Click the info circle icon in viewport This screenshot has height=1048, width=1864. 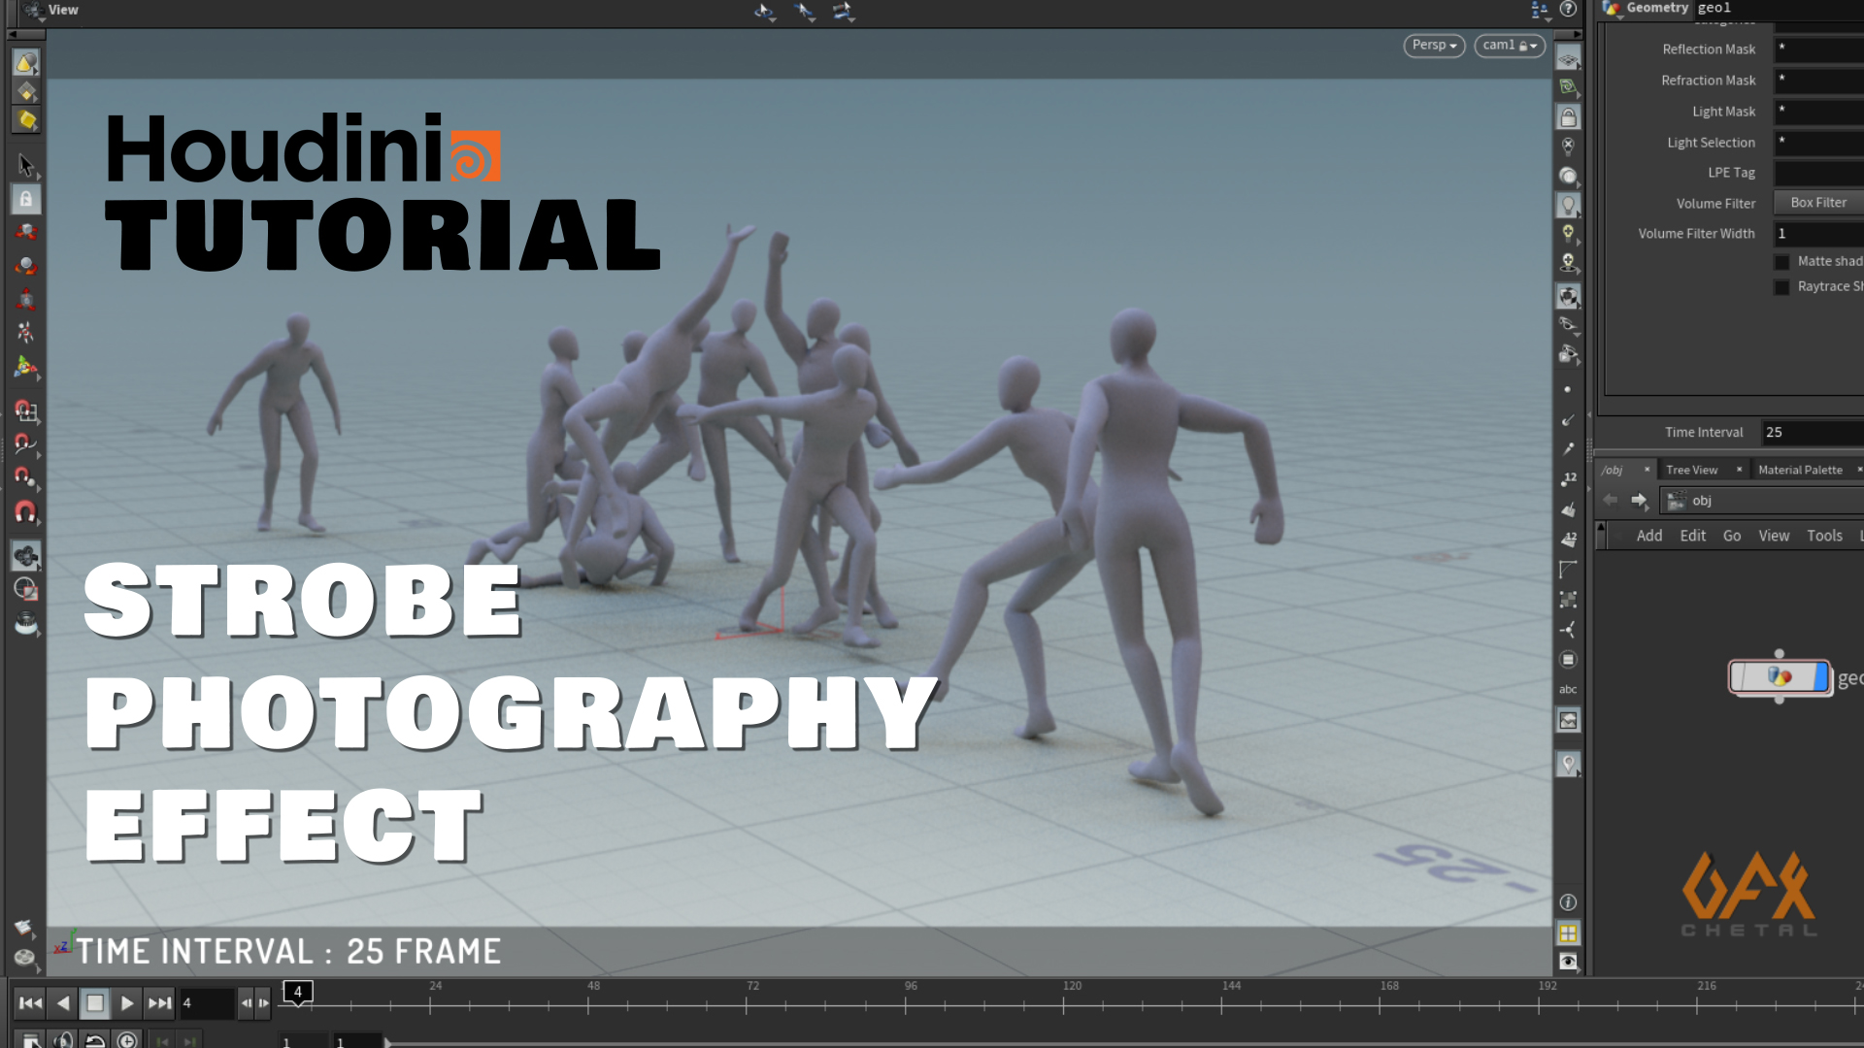(1568, 902)
